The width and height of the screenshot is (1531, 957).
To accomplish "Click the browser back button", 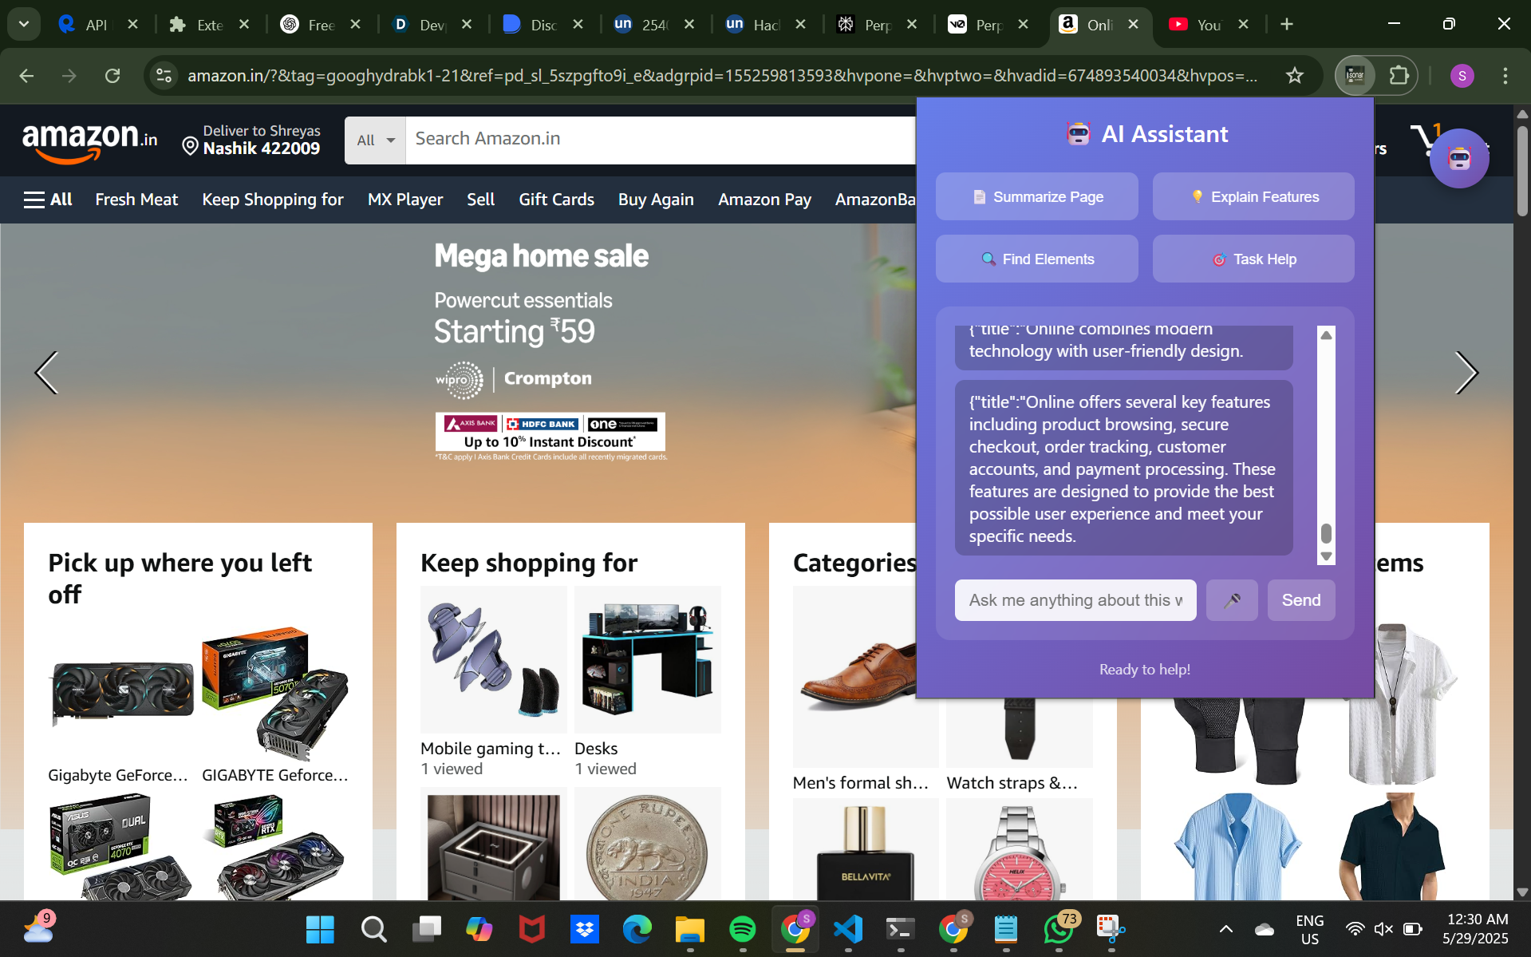I will coord(26,76).
